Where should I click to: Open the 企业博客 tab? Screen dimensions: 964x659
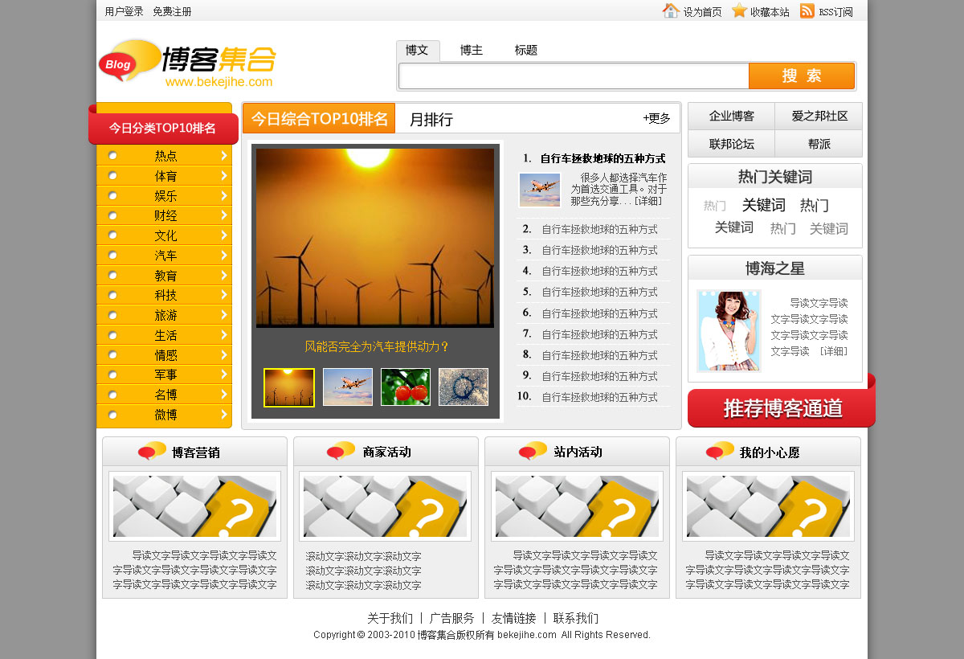click(x=732, y=117)
